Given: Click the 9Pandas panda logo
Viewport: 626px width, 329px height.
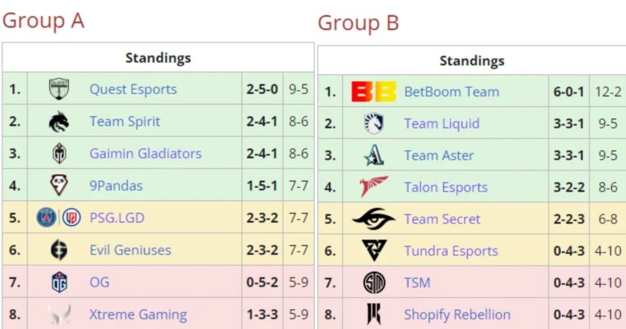Looking at the screenshot, I should (x=59, y=186).
